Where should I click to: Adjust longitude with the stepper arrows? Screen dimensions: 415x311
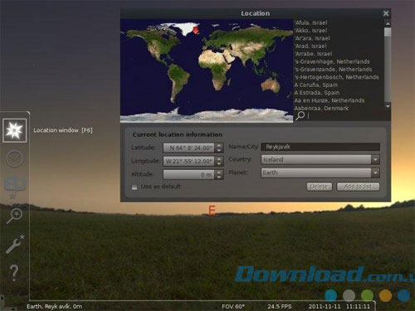[219, 161]
